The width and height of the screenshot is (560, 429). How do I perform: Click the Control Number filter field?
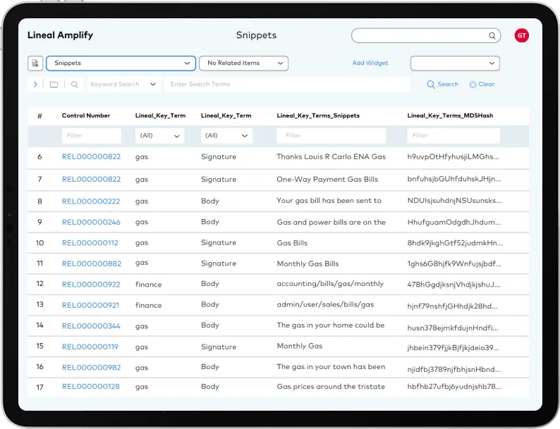pos(91,135)
